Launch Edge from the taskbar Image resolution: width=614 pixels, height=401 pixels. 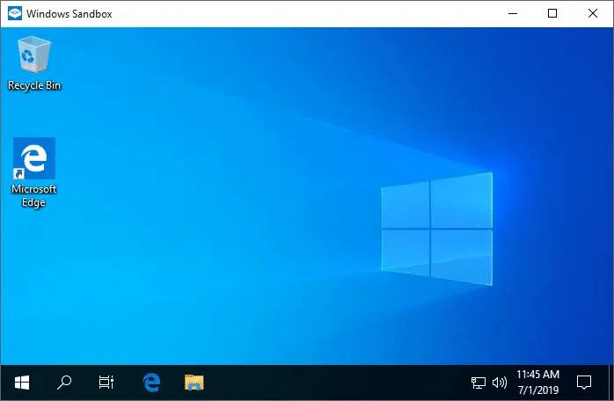pos(151,383)
